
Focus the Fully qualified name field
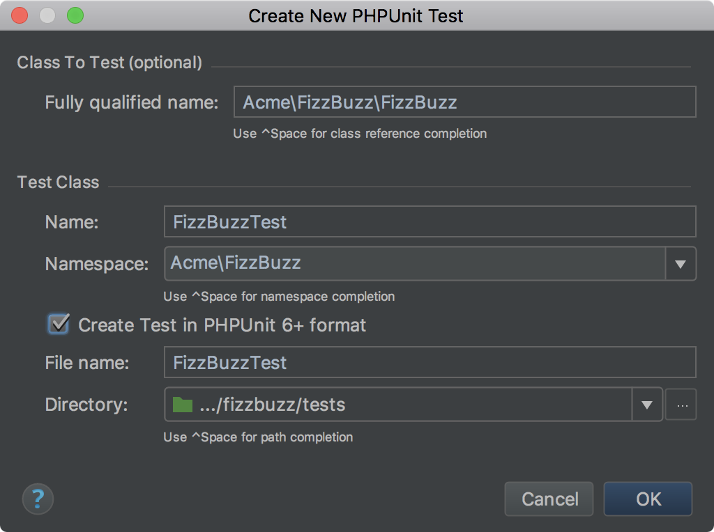tap(464, 102)
